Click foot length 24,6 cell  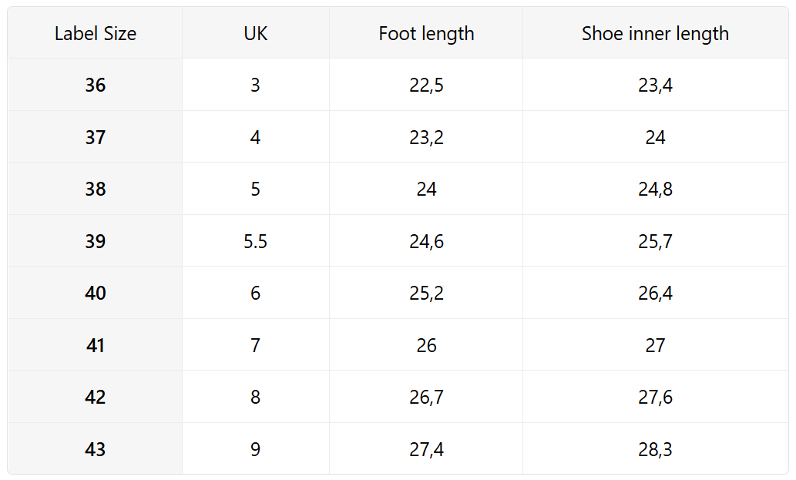[x=426, y=242]
